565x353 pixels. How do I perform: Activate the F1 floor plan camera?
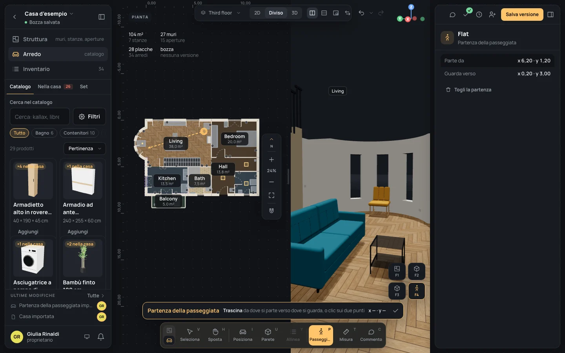397,271
